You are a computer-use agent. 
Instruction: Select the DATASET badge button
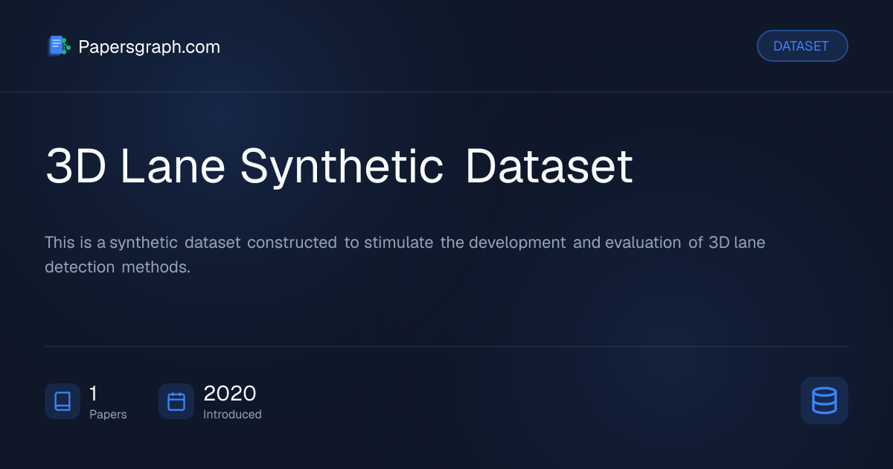click(x=802, y=46)
